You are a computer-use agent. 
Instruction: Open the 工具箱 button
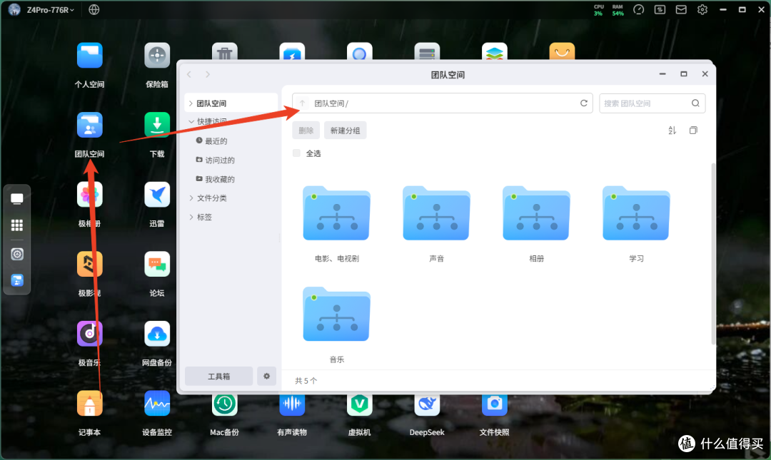pyautogui.click(x=219, y=376)
